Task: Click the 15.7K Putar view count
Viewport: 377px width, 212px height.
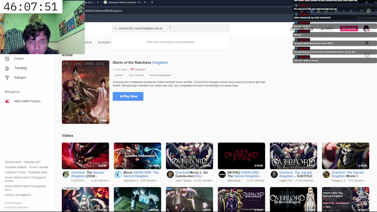Action: tap(120, 69)
